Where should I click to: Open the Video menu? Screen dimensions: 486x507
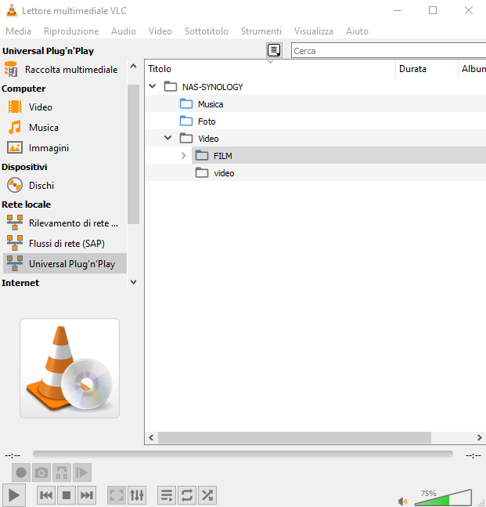[x=160, y=31]
